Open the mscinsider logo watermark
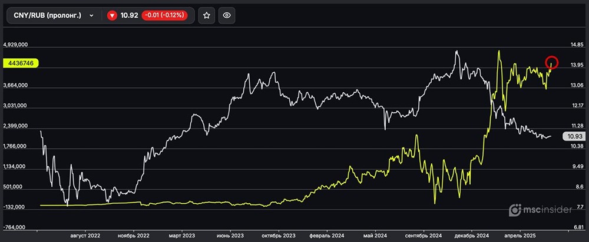 tap(541, 210)
